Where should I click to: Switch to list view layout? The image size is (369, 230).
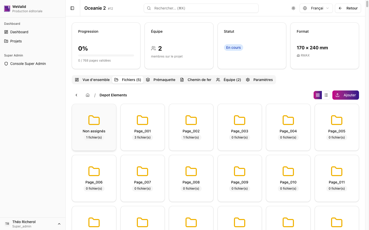pyautogui.click(x=326, y=95)
